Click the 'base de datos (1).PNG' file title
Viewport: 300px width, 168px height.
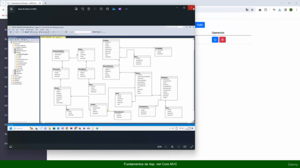[x=27, y=9]
